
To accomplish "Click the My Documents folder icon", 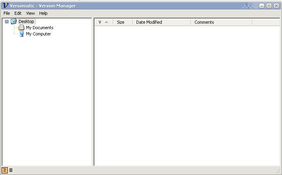I will 21,28.
